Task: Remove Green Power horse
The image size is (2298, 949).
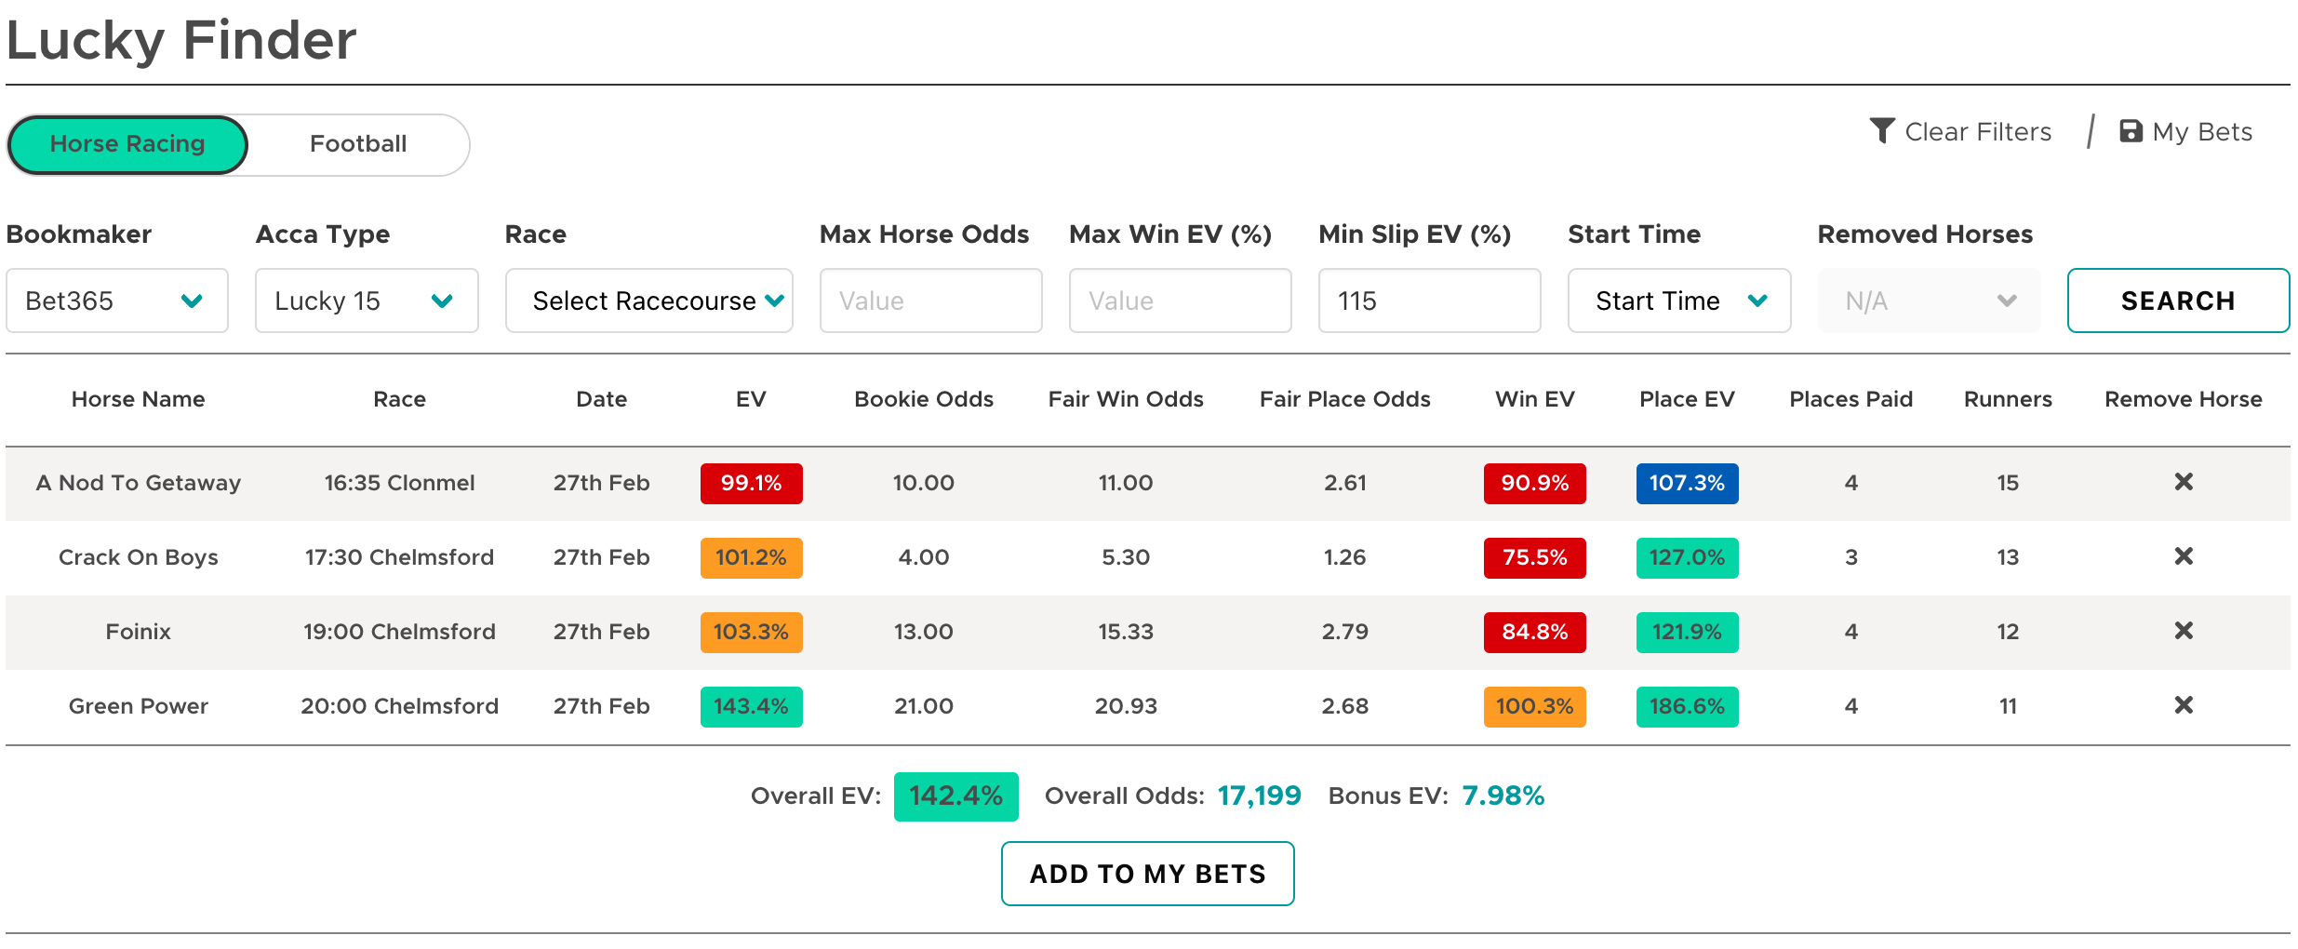Action: click(2184, 705)
